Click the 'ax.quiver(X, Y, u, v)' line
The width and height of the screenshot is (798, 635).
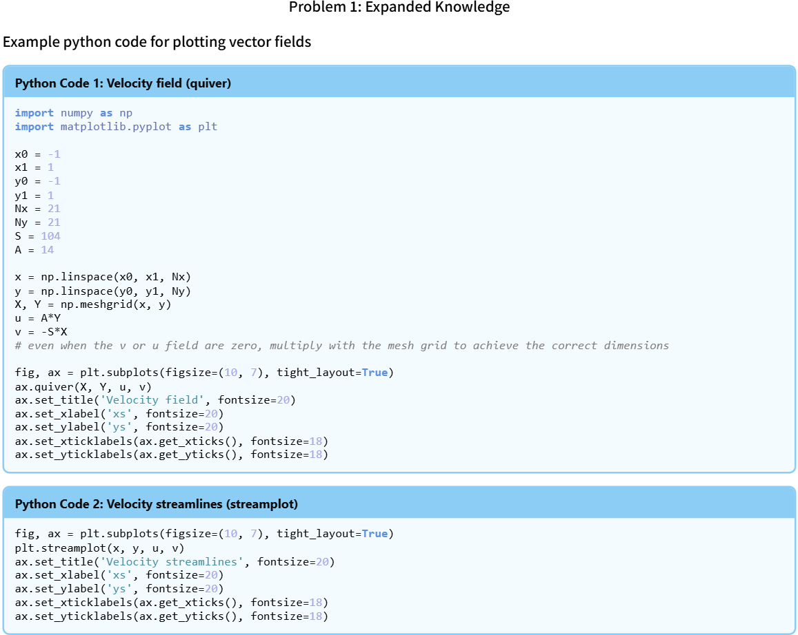pos(83,386)
